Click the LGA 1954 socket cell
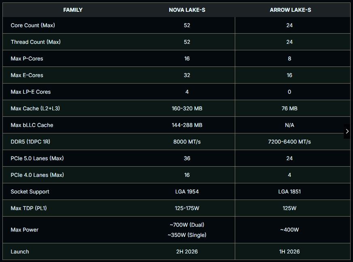This screenshot has width=353, height=262. tap(187, 192)
